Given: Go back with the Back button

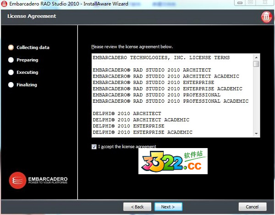Looking at the screenshot, I should click(x=137, y=207).
